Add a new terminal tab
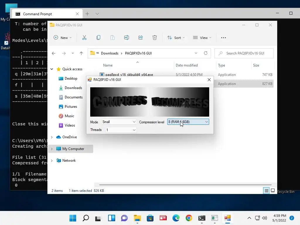The height and width of the screenshot is (225, 300). point(87,14)
